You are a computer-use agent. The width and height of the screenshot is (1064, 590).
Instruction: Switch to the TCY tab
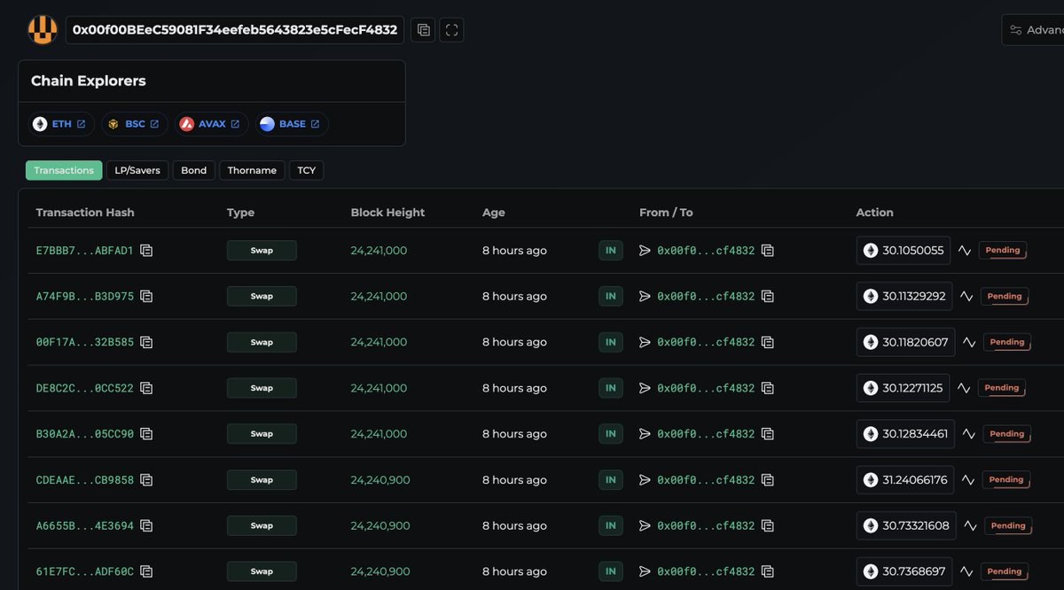coord(306,170)
